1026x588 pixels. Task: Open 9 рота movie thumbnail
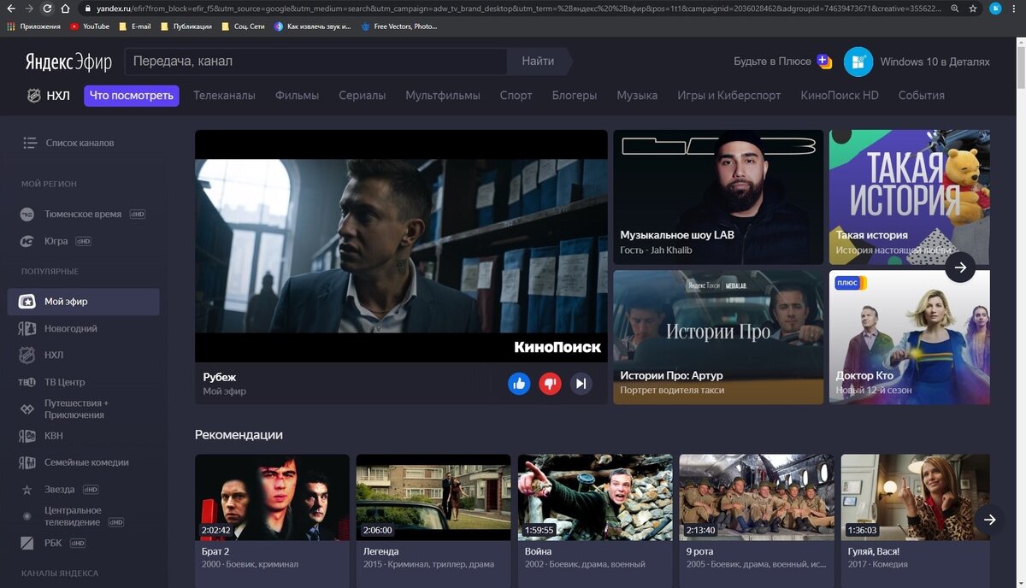click(757, 497)
